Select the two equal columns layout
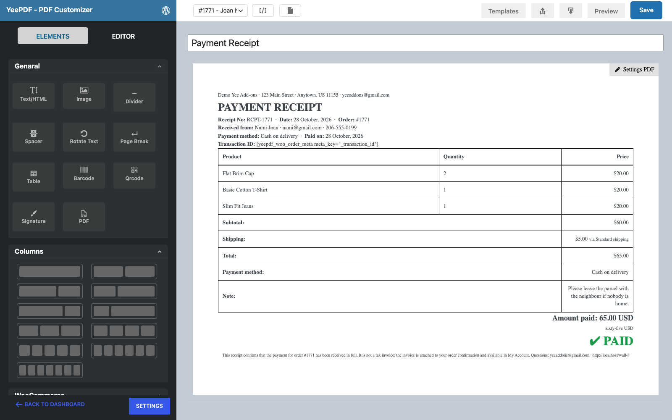 coord(124,271)
